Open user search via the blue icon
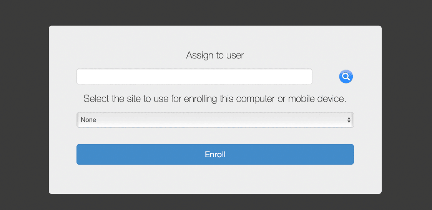This screenshot has height=210, width=432. (x=346, y=77)
